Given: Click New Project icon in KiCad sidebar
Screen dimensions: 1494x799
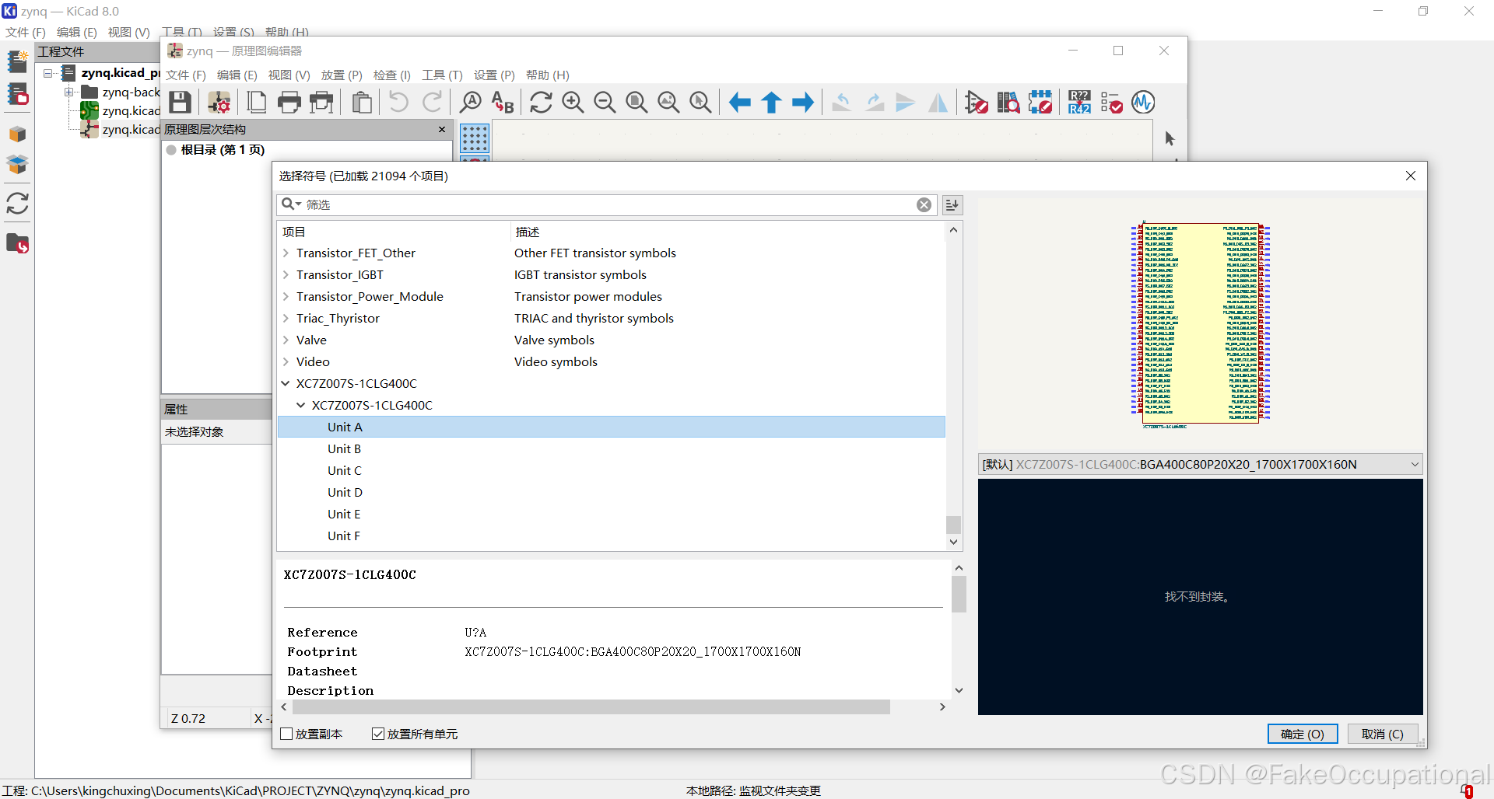Looking at the screenshot, I should tap(17, 61).
